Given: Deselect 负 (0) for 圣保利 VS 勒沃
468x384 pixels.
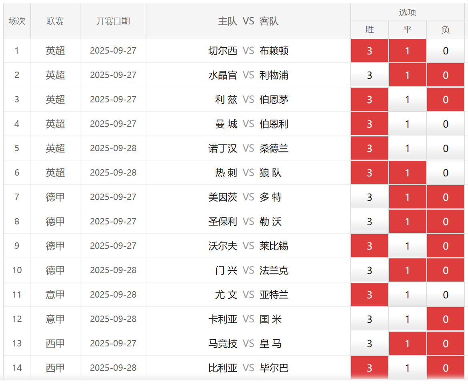Looking at the screenshot, I should [x=445, y=222].
